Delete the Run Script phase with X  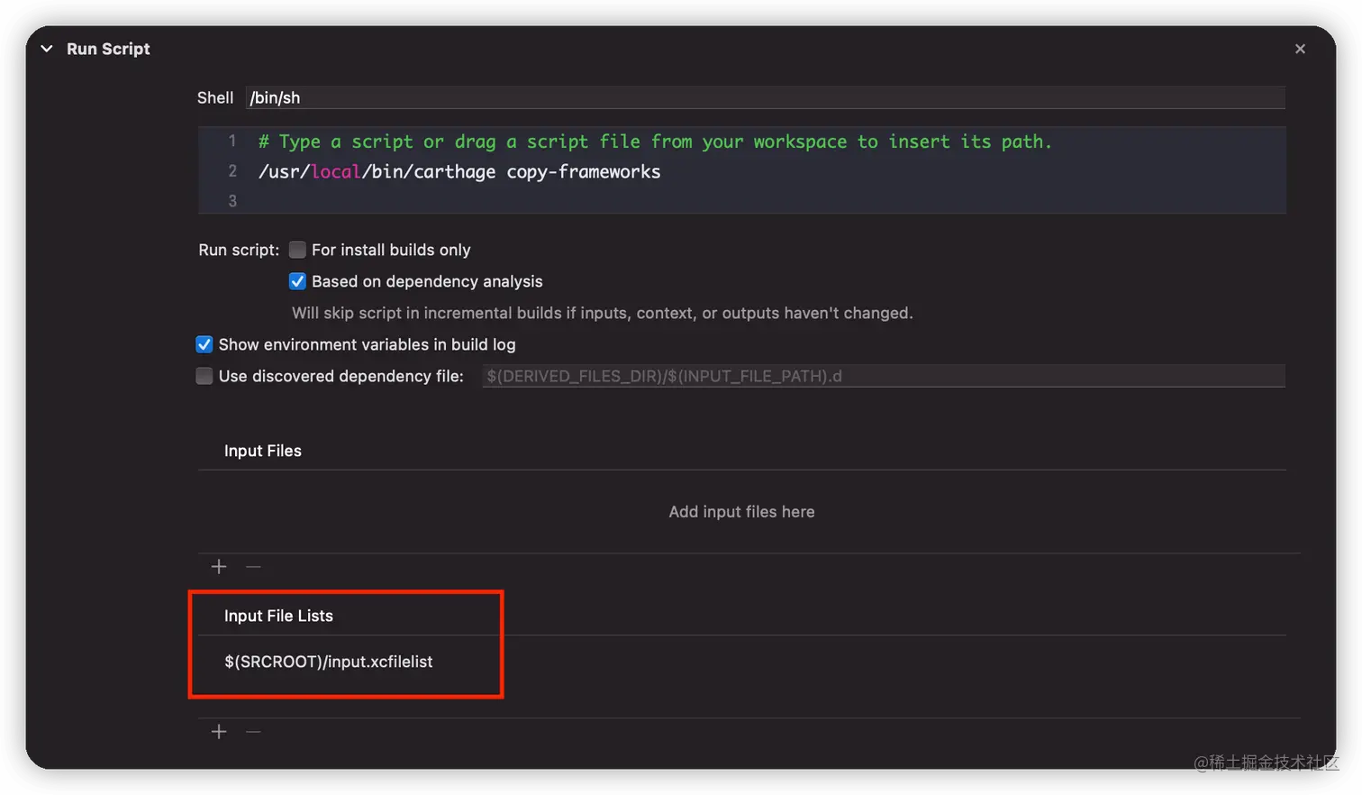coord(1300,49)
